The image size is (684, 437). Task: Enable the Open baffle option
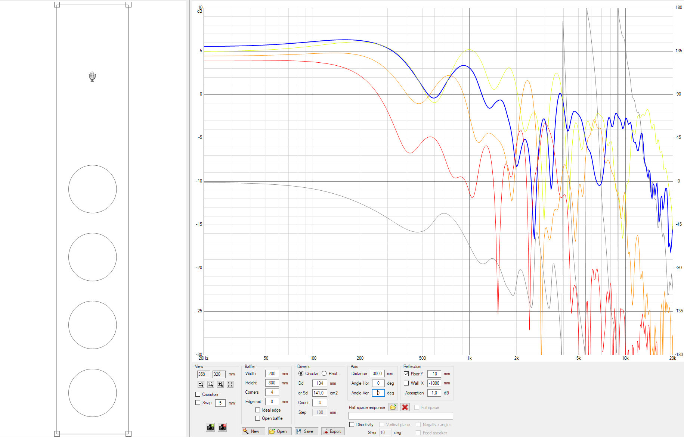pyautogui.click(x=258, y=418)
